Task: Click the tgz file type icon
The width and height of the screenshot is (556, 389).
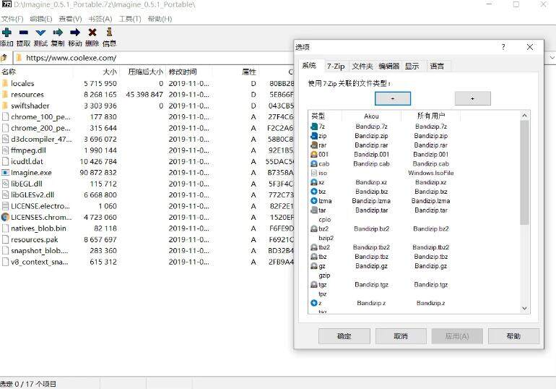Action: point(314,284)
